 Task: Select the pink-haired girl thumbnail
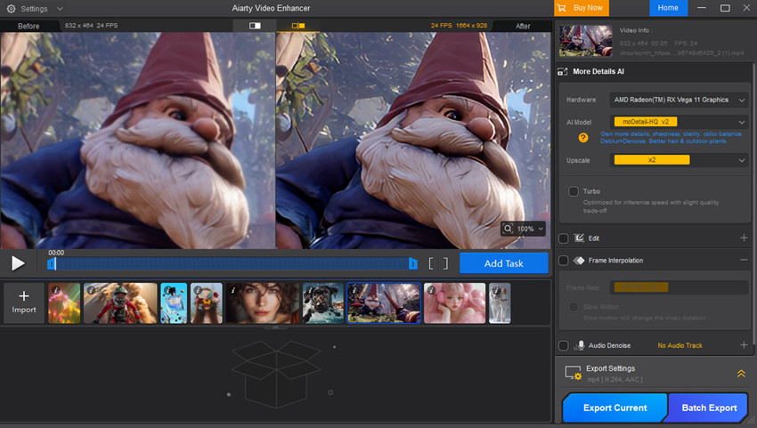[455, 303]
